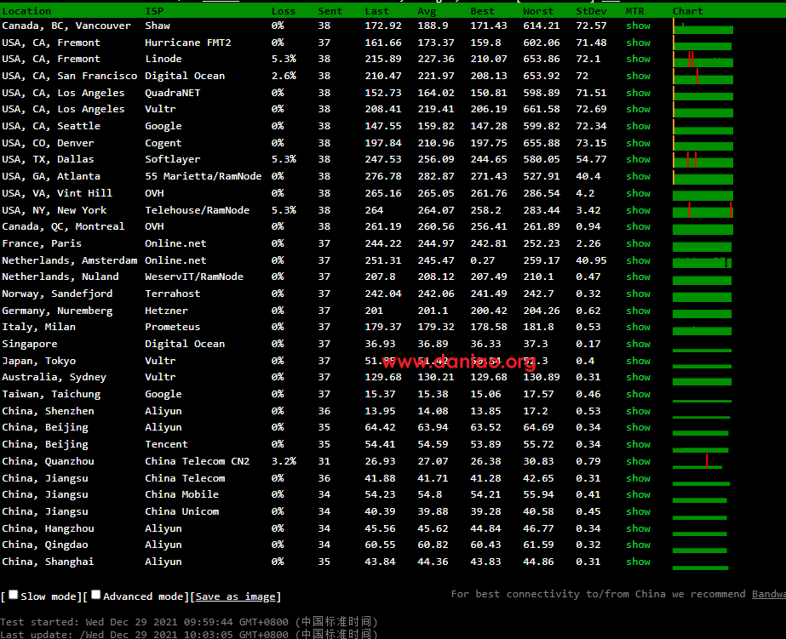The width and height of the screenshot is (786, 639).
Task: Show MTR for China, Beijing Aliyun
Action: [x=638, y=426]
